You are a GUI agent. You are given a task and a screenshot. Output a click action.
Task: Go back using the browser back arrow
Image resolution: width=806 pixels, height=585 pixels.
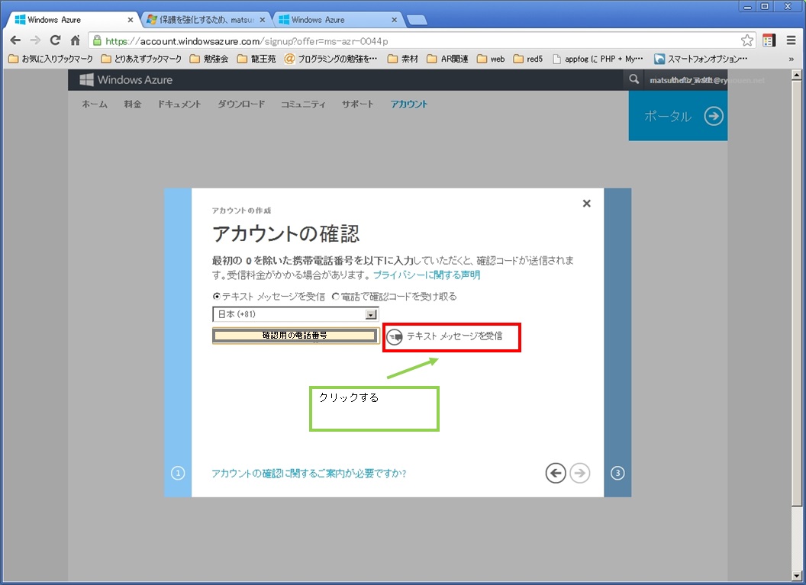click(15, 40)
